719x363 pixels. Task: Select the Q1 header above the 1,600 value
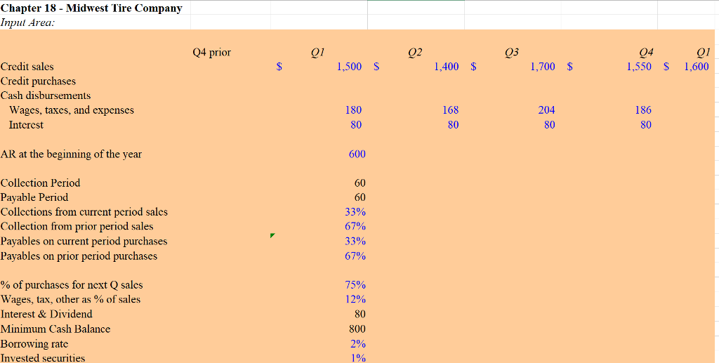click(x=704, y=53)
